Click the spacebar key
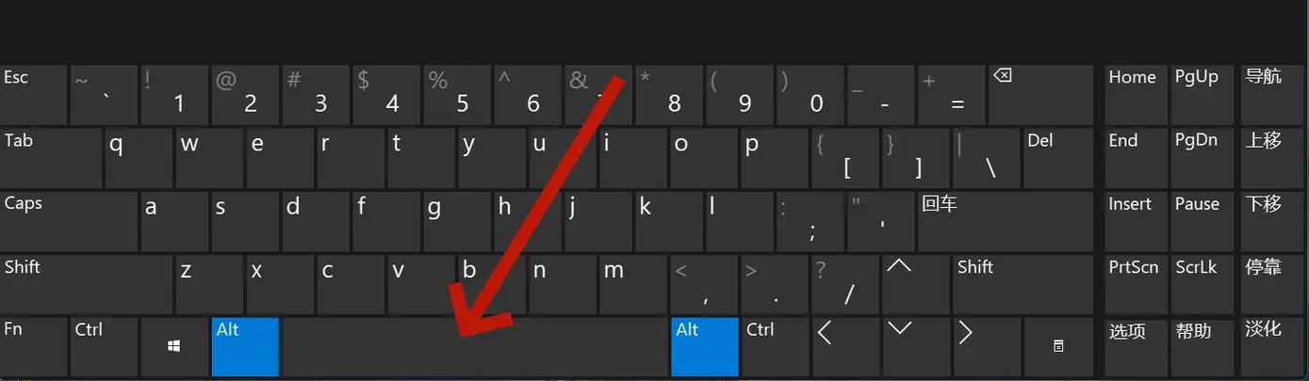This screenshot has width=1309, height=381. click(x=475, y=346)
